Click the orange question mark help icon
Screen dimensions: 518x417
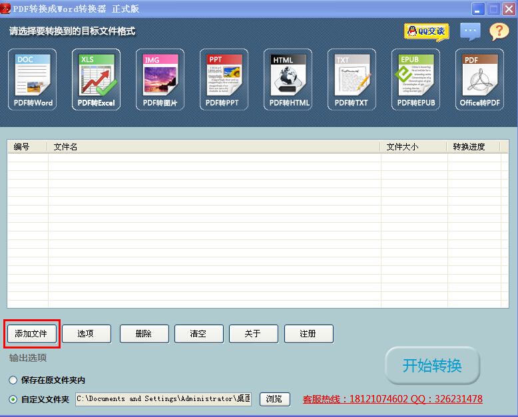tap(499, 31)
